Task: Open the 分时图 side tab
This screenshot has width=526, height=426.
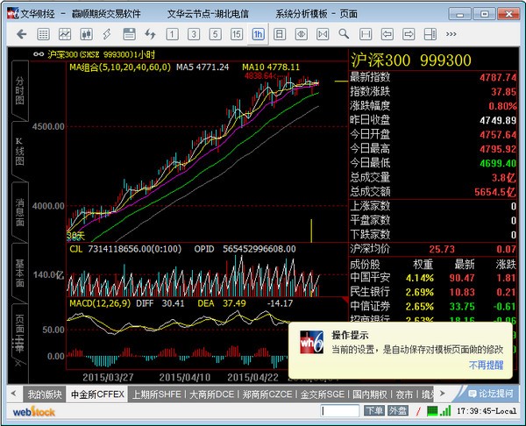Action: pyautogui.click(x=19, y=88)
